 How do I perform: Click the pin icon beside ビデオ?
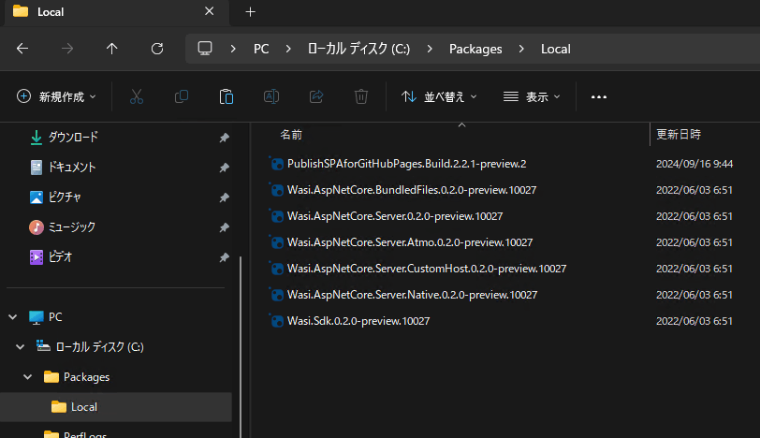pyautogui.click(x=224, y=257)
